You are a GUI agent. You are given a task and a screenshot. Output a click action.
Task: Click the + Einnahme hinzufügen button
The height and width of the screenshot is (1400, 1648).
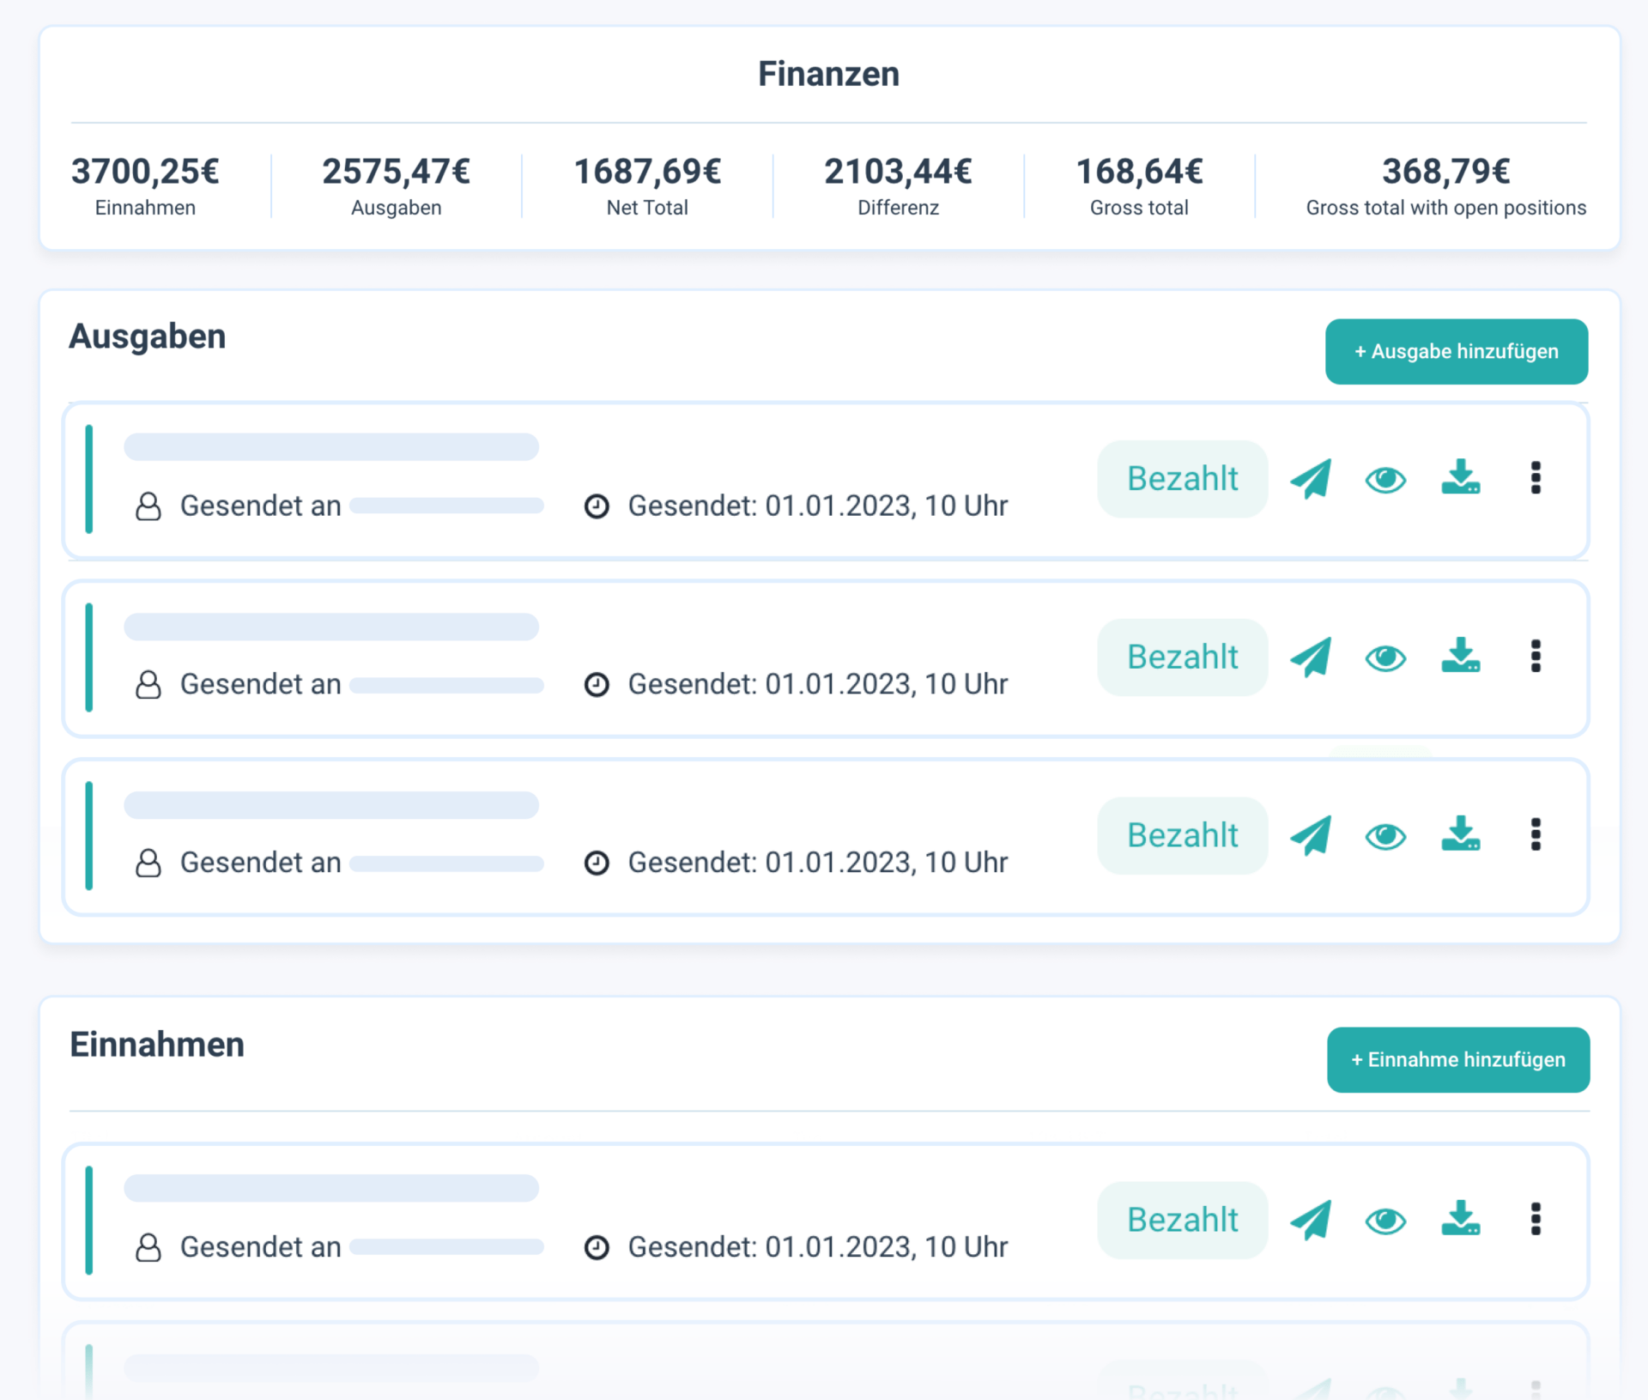[1458, 1060]
